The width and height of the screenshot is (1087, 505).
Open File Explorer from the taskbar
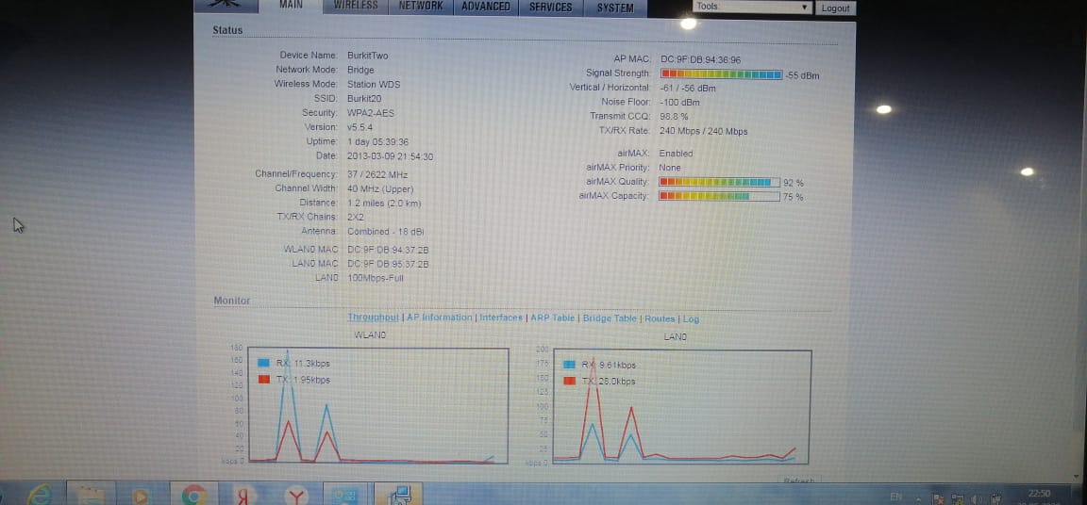click(x=91, y=495)
